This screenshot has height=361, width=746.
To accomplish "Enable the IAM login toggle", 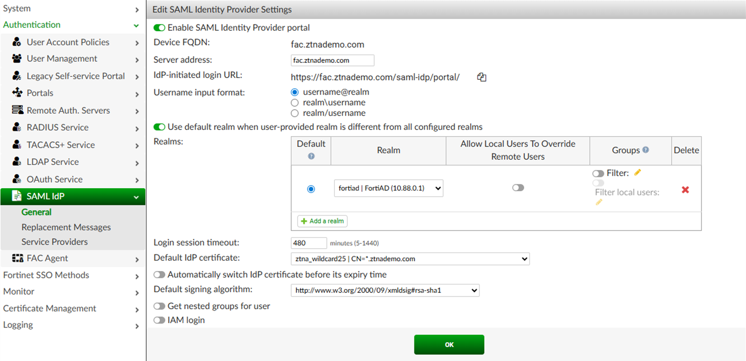I will pyautogui.click(x=159, y=320).
